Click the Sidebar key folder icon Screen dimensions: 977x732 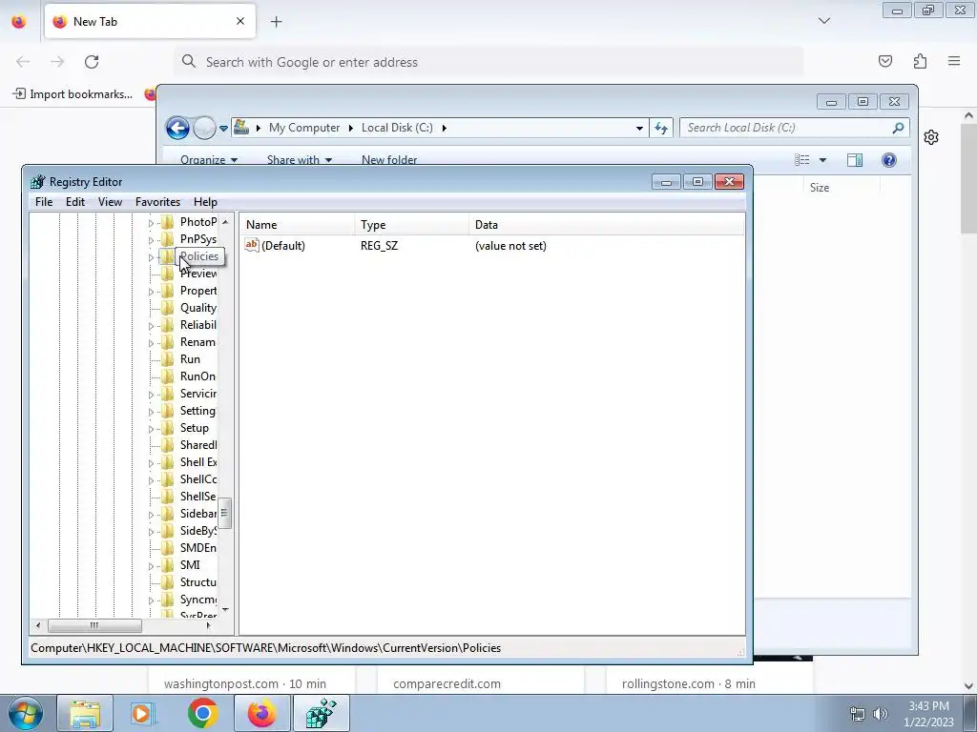(x=168, y=514)
